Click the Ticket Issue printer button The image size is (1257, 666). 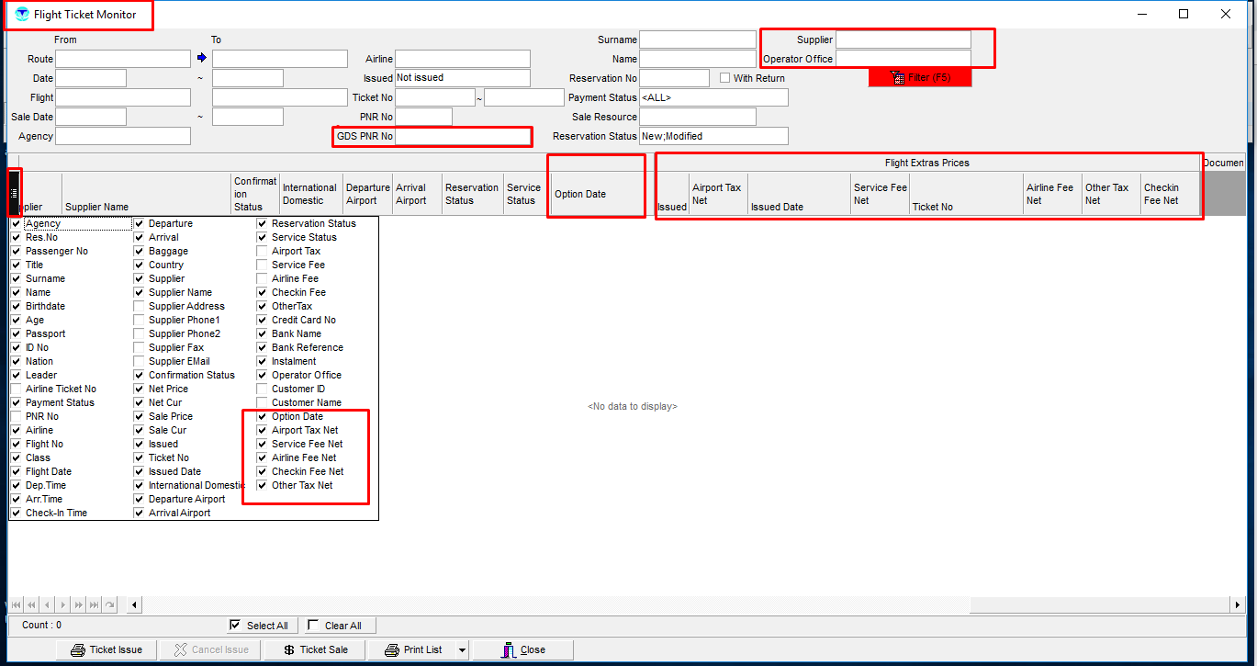tap(107, 649)
